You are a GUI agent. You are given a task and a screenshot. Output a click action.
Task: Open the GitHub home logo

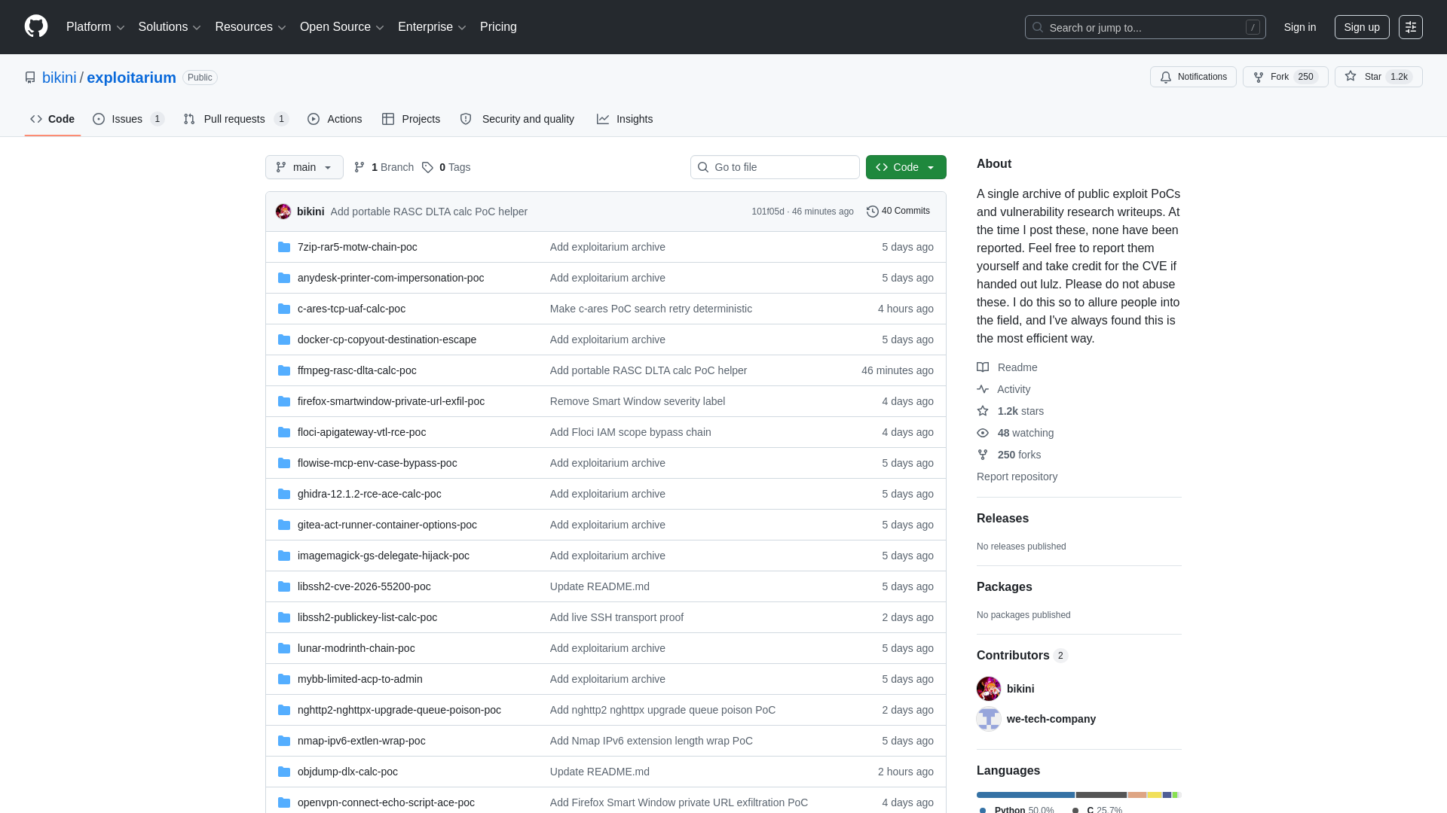click(36, 26)
